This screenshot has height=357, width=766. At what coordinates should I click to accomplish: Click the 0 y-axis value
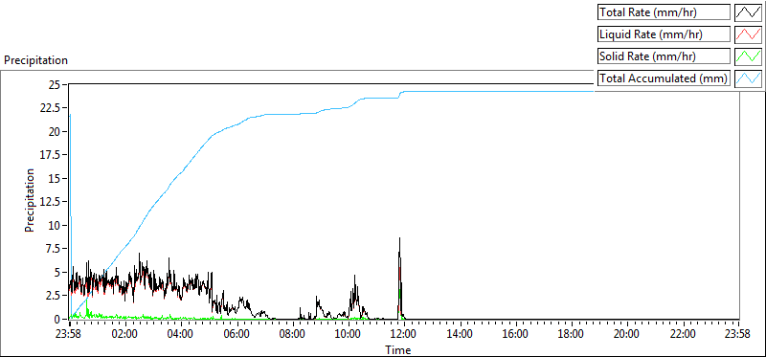(57, 319)
